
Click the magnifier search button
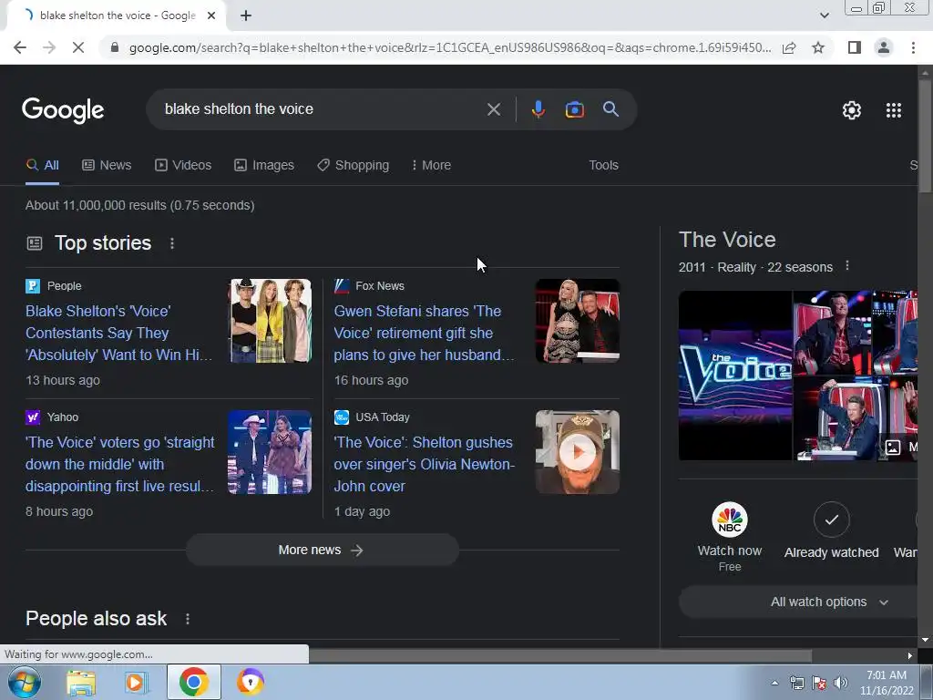point(610,109)
